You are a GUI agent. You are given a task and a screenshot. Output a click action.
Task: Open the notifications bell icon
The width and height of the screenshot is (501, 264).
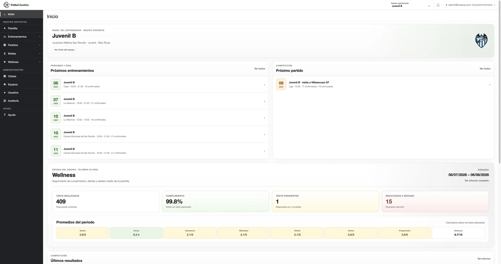point(438,5)
